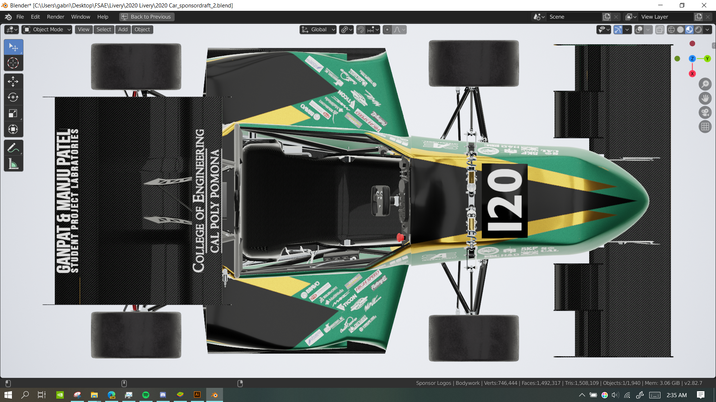Open the View menu in viewport header
Viewport: 716px width, 402px height.
[84, 29]
